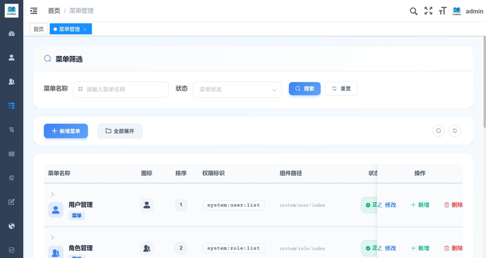The width and height of the screenshot is (486, 258).
Task: Click the 图标 column header
Action: 146,173
